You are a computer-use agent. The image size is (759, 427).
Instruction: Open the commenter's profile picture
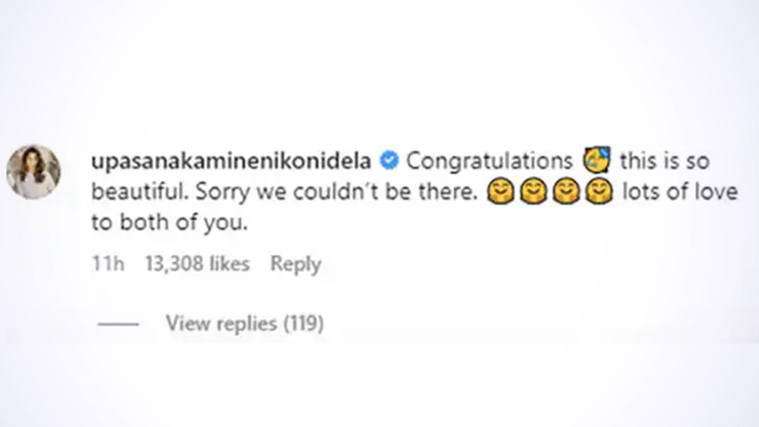click(34, 171)
